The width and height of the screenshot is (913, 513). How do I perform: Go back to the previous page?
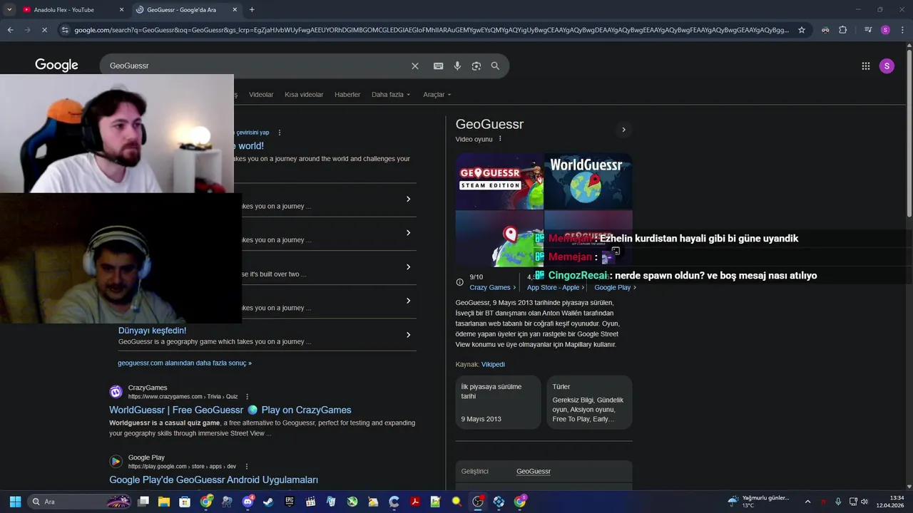click(10, 30)
